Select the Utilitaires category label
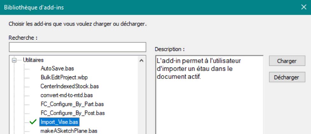311x134 pixels. point(33,60)
